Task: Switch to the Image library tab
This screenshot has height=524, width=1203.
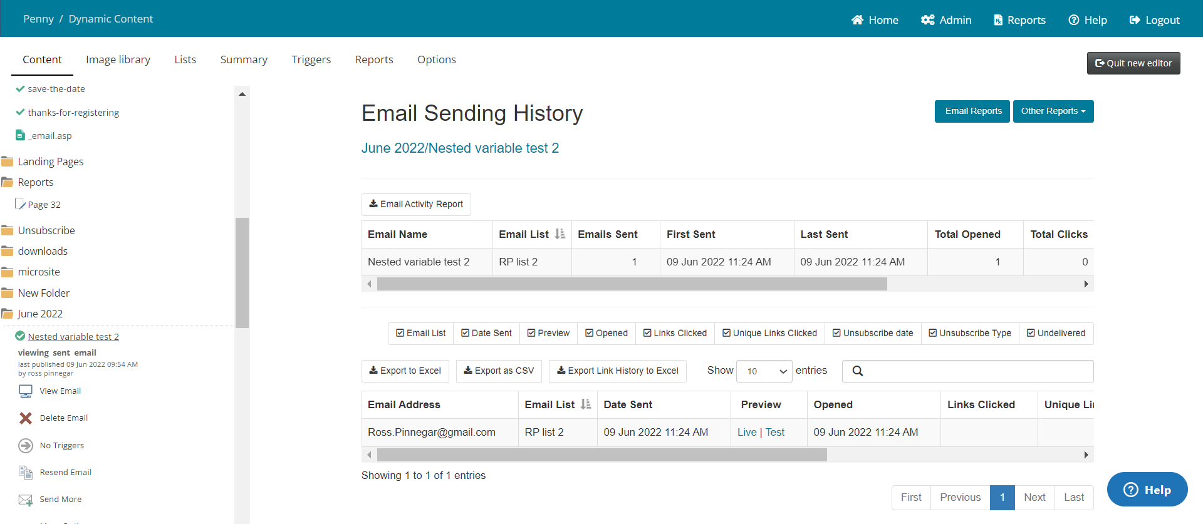Action: point(118,59)
